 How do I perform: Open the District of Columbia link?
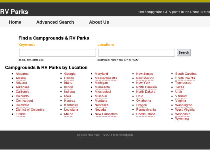tap(30, 109)
